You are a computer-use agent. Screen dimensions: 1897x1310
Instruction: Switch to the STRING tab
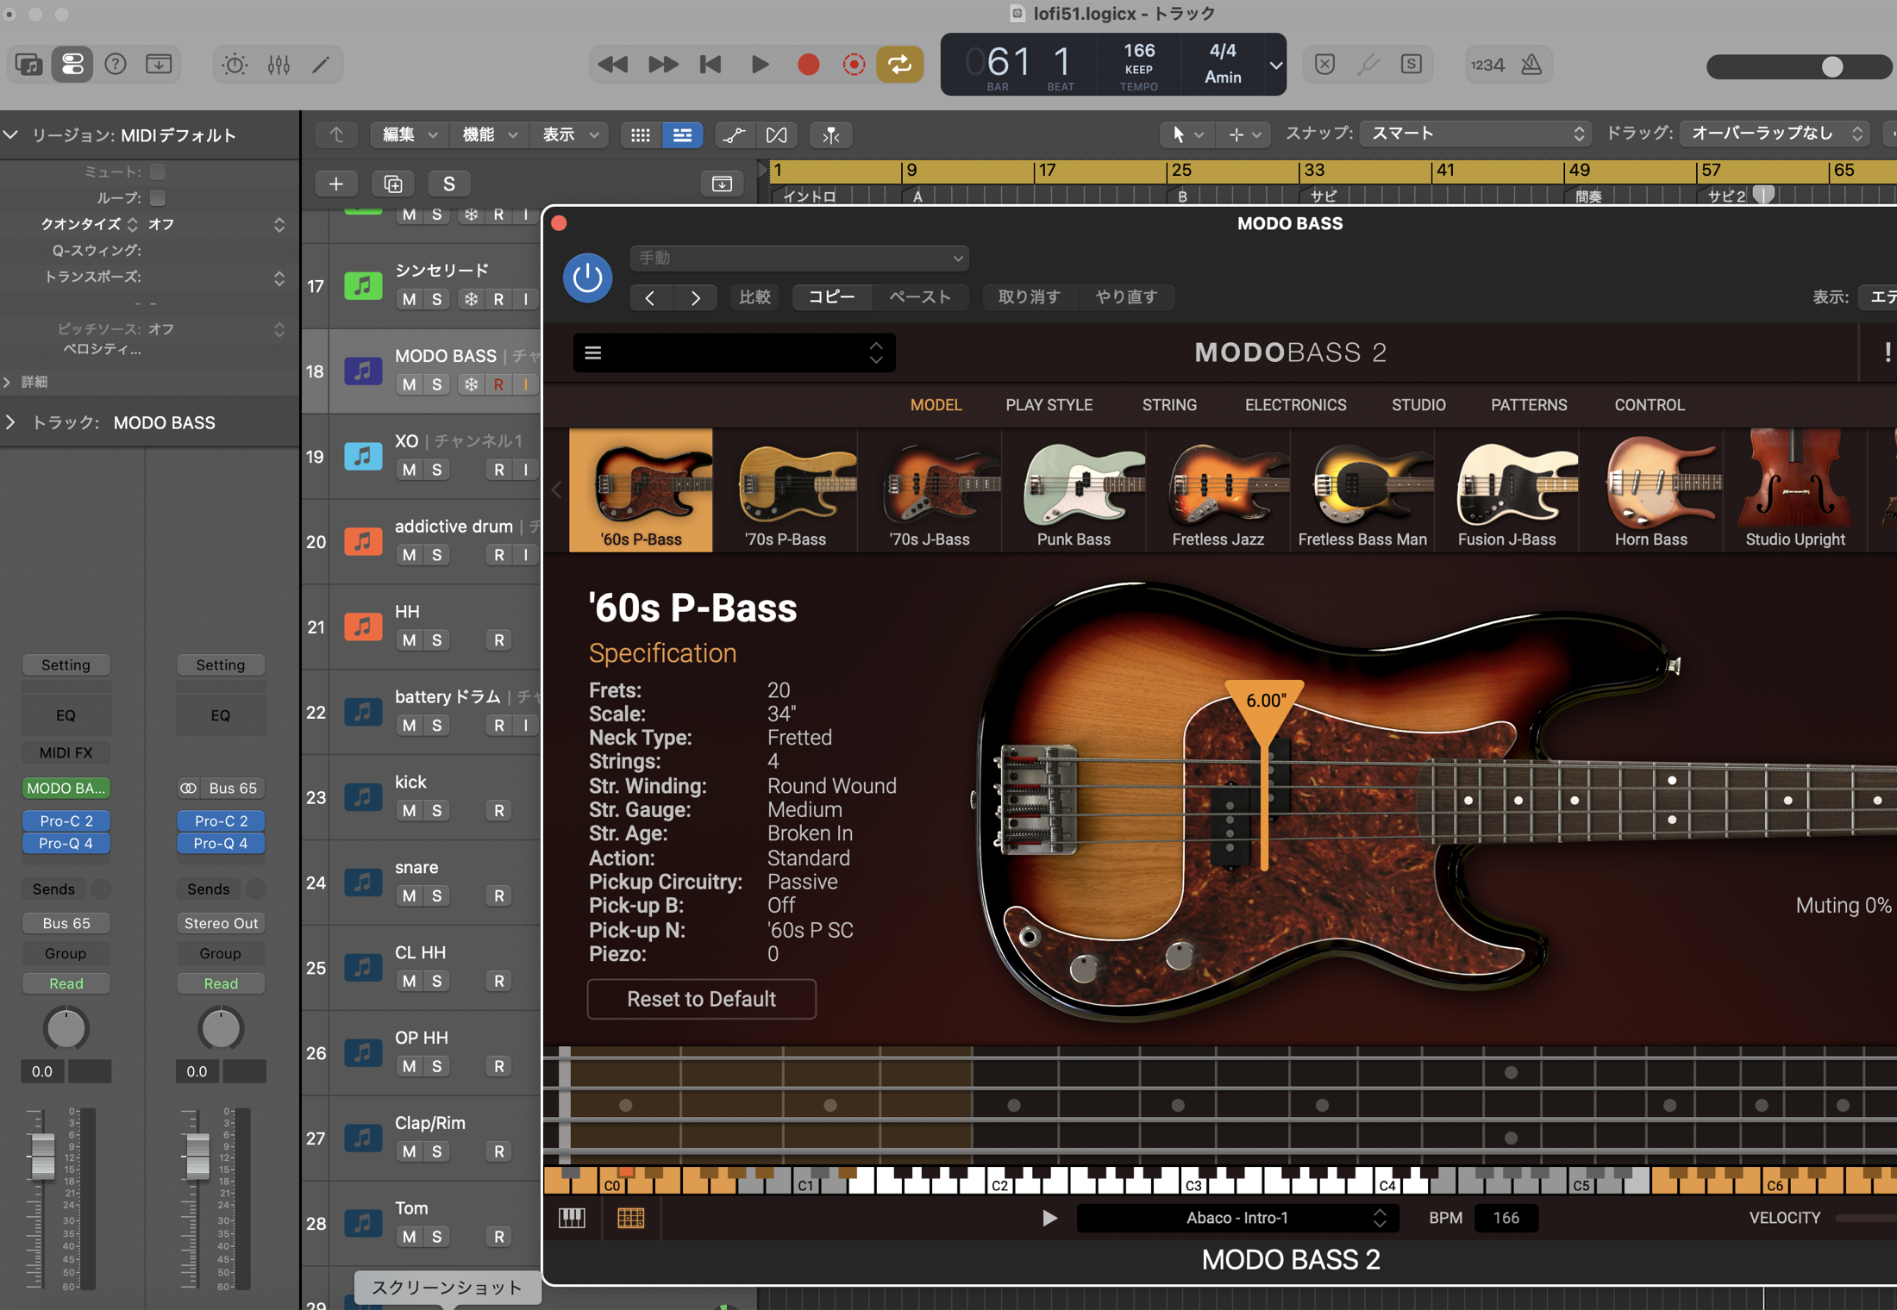(x=1169, y=405)
